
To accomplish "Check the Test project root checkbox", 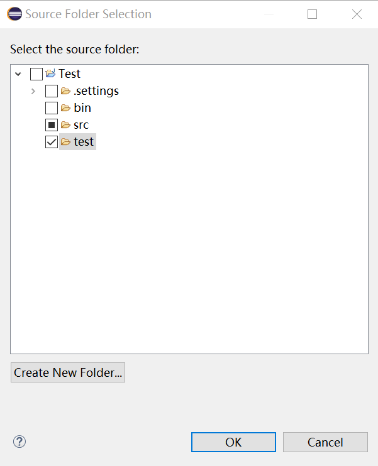I will (x=36, y=74).
